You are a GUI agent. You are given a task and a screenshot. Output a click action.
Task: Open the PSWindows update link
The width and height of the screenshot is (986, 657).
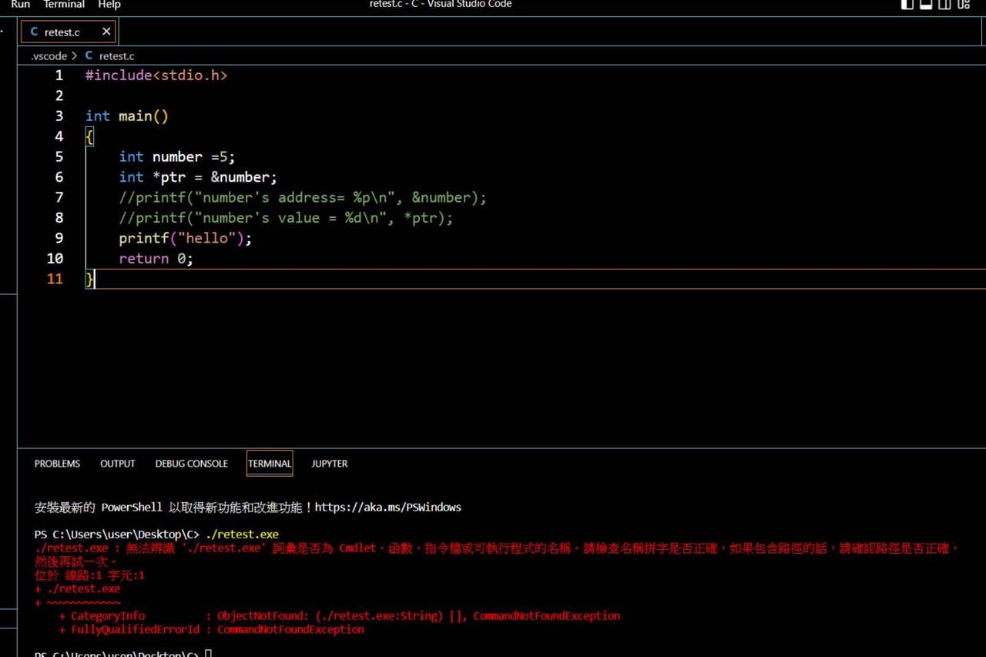[388, 507]
